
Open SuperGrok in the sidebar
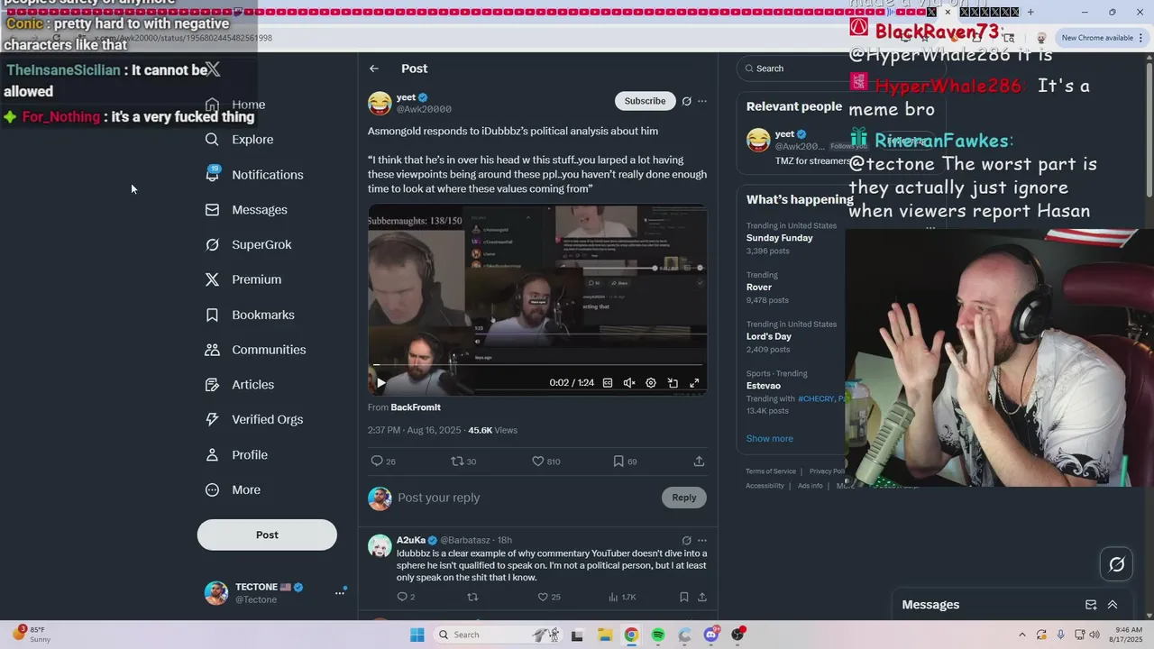click(x=248, y=244)
